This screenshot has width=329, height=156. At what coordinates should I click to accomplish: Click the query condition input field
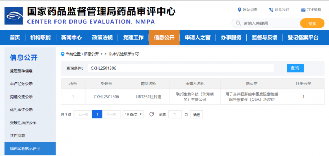181,68
